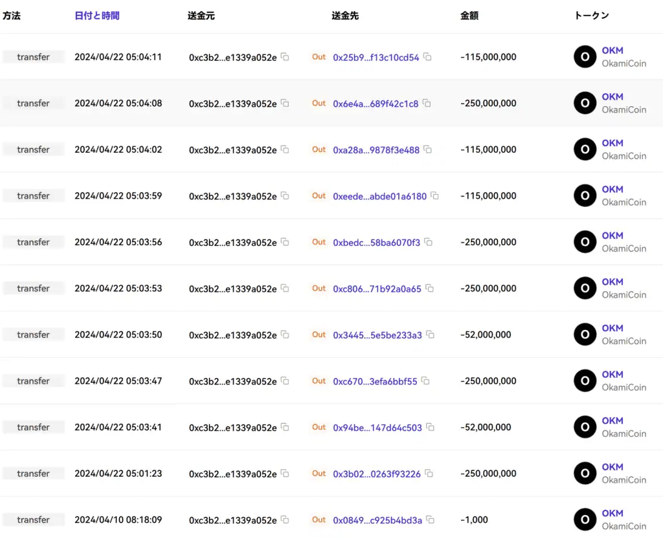Open address 0x3b02...0263f93226

click(x=377, y=474)
